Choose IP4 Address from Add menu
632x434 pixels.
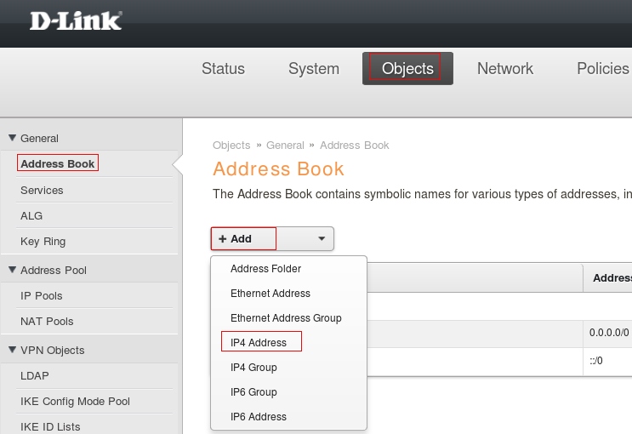259,343
